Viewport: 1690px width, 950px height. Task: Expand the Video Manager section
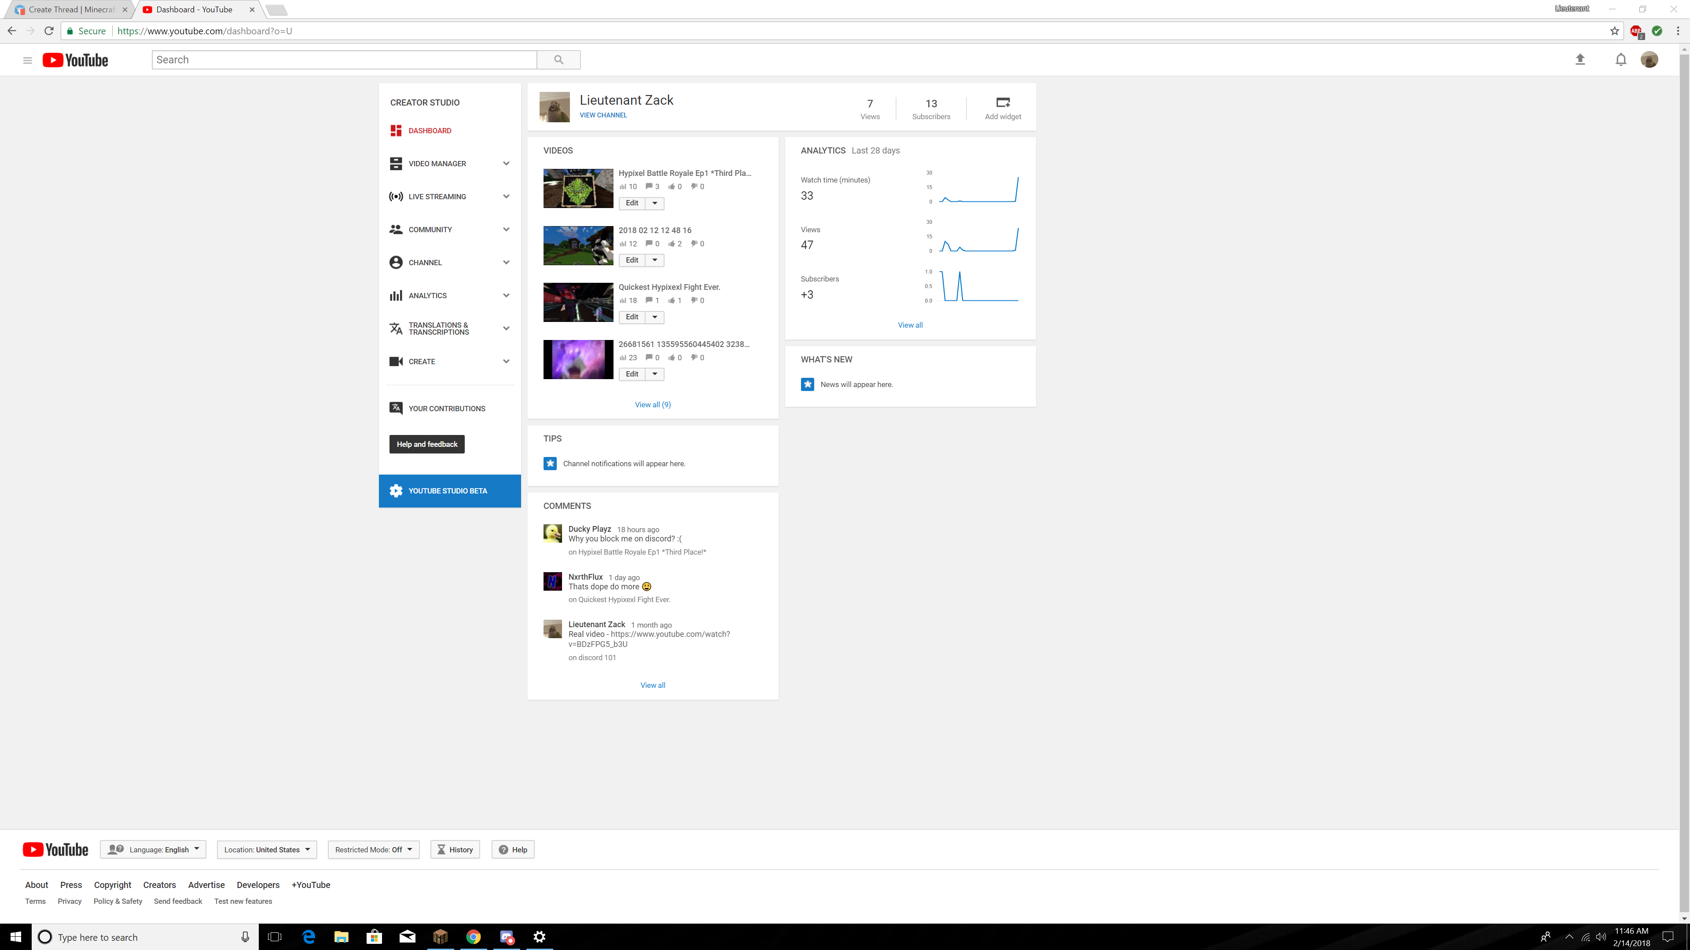[x=506, y=164]
